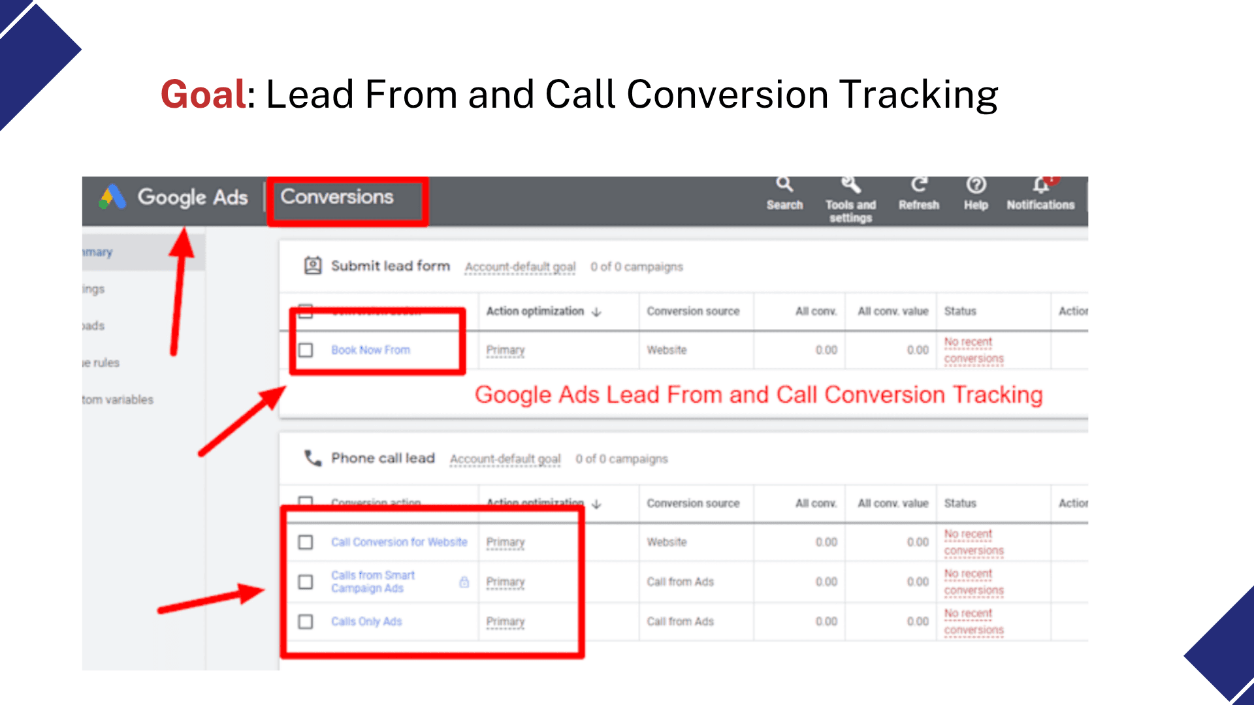Click the Submit lead form goal icon
The width and height of the screenshot is (1254, 705).
313,266
